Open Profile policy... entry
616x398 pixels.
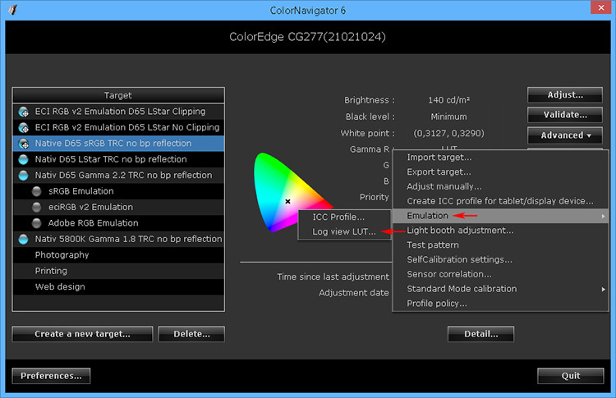pos(500,304)
